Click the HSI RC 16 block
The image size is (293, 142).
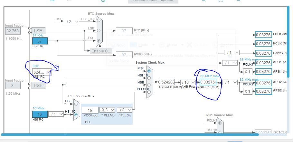[x=40, y=114]
